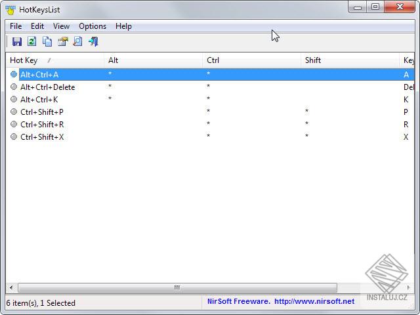Sort by the Shift column header
Viewport: 420px width, 315px height.
350,60
